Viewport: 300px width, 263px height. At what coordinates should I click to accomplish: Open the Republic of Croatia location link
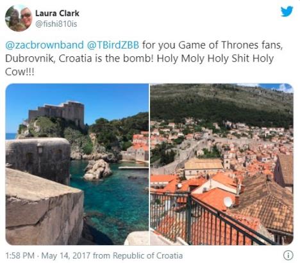point(147,255)
